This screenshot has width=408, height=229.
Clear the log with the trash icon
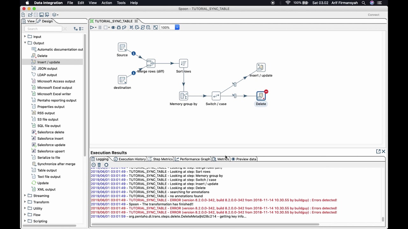[x=99, y=165]
